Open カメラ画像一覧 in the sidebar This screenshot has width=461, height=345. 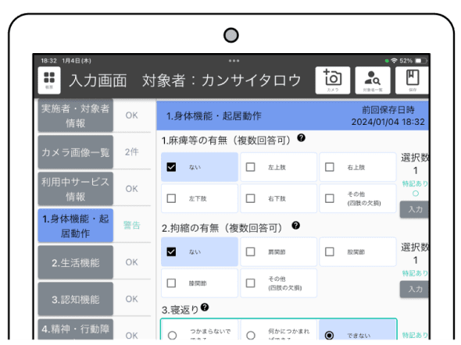(x=76, y=152)
